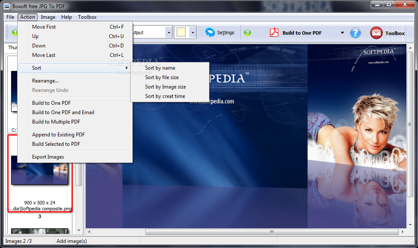
Task: Select Sort by Image size
Action: tap(170, 87)
